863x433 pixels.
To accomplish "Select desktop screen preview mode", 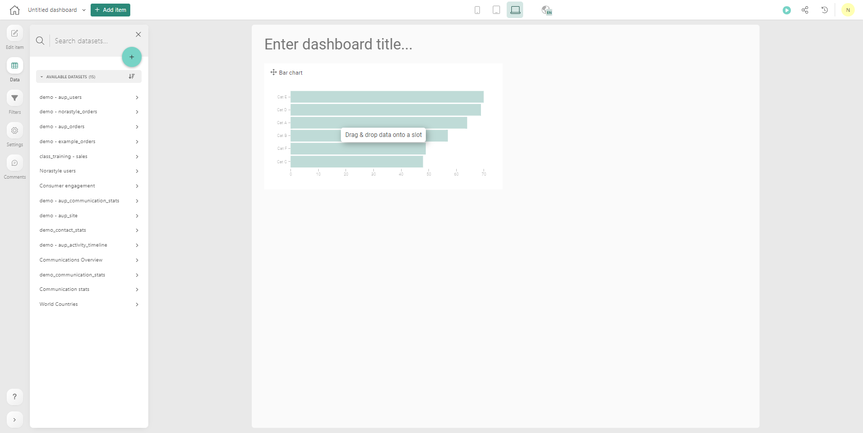I will (515, 10).
